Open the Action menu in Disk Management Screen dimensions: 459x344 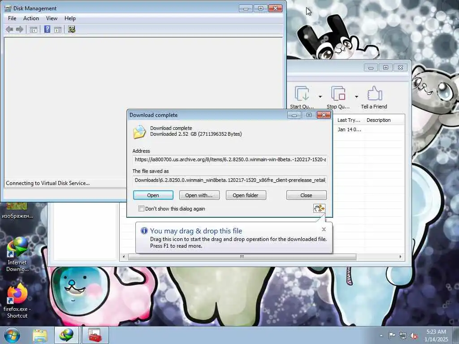[x=31, y=18]
